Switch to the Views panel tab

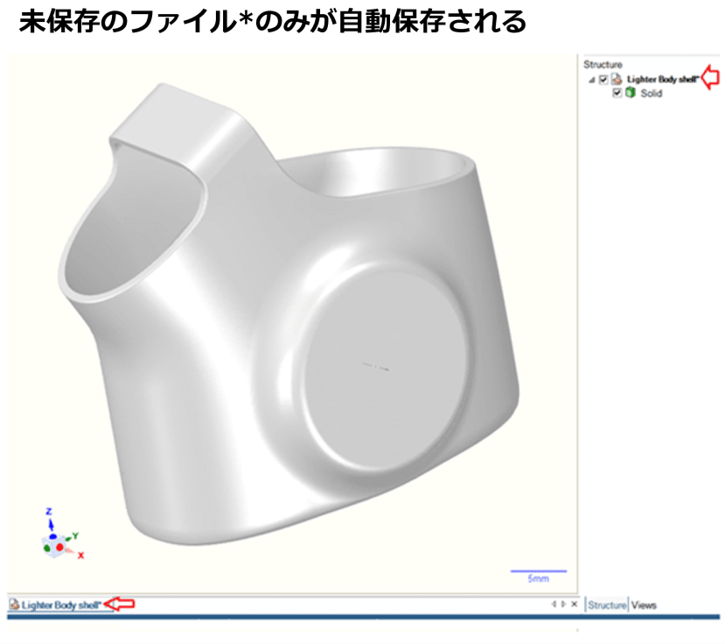(644, 605)
